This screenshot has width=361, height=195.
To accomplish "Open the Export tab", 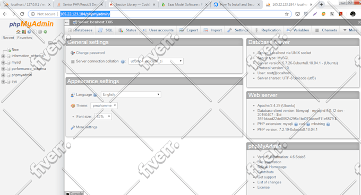I will pyautogui.click(x=188, y=30).
